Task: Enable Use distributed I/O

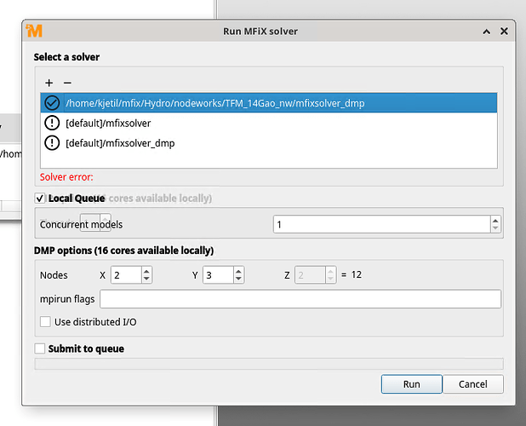Action: click(x=46, y=321)
